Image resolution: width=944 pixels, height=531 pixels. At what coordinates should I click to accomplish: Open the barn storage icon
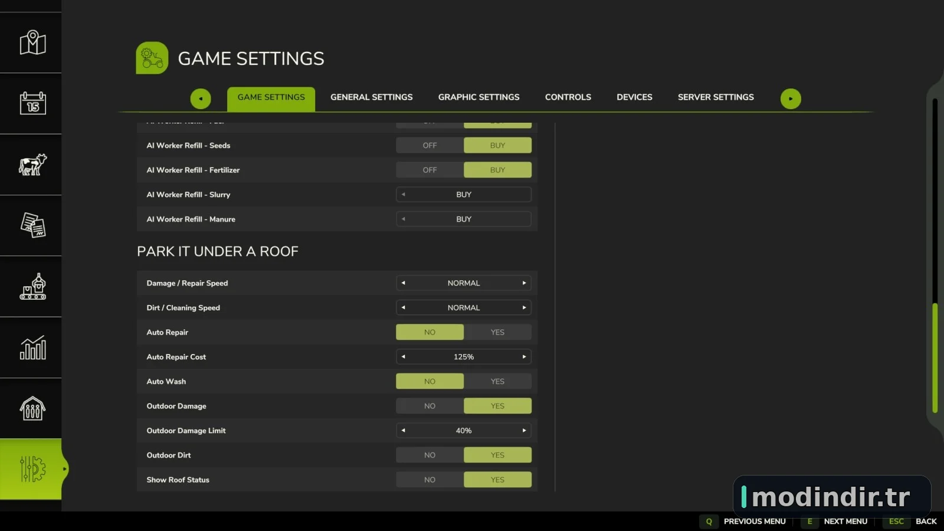pos(32,408)
